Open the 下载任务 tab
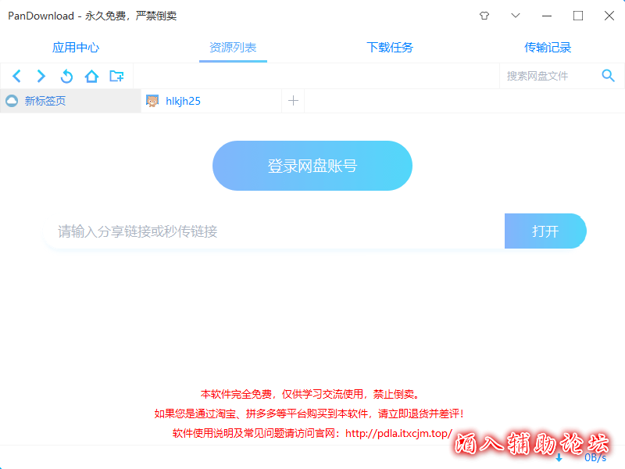This screenshot has height=469, width=625. (390, 48)
